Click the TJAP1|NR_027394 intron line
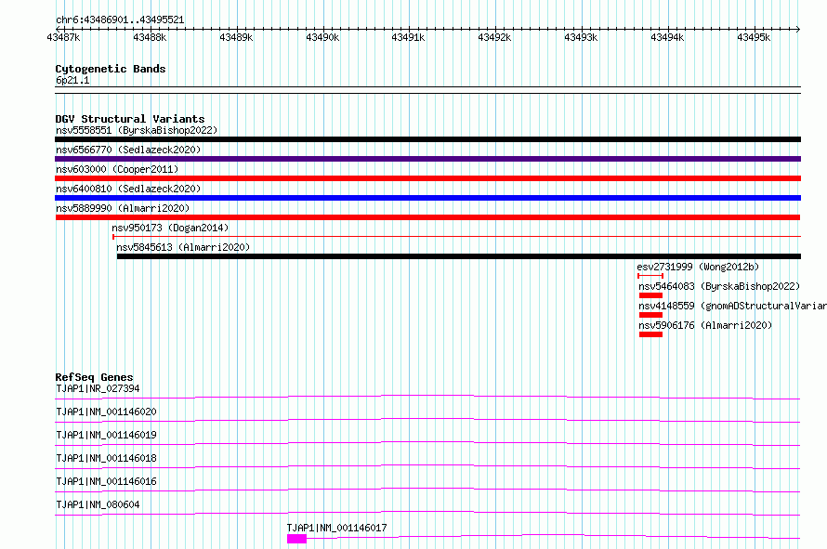Viewport: 827px width, 549px height. [x=427, y=397]
